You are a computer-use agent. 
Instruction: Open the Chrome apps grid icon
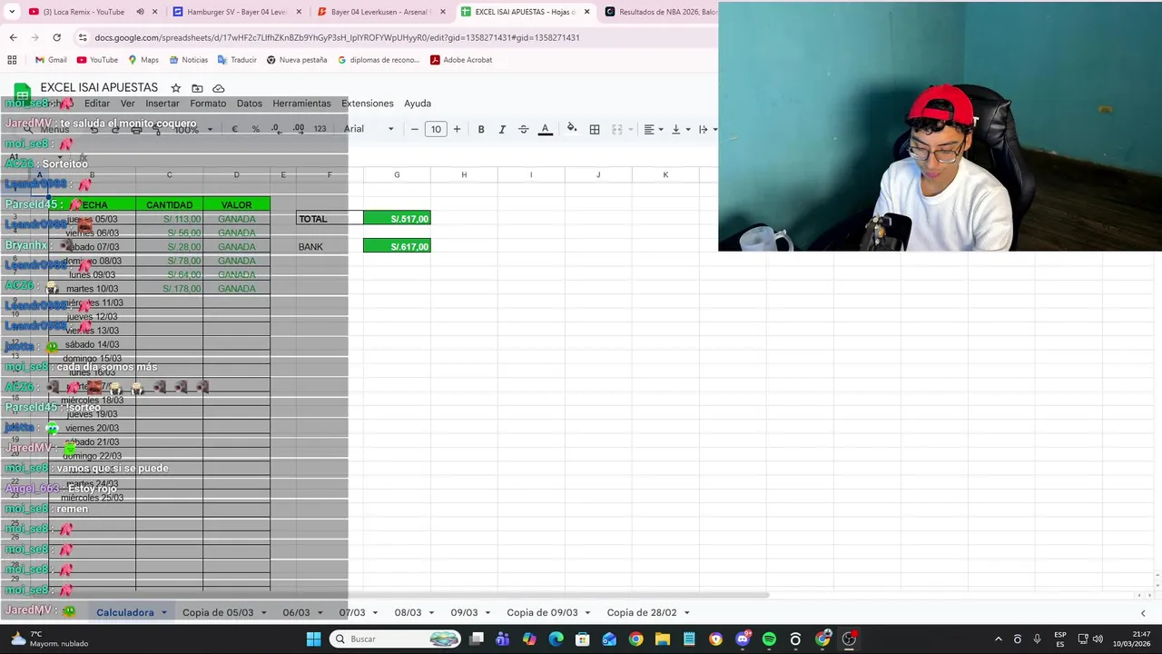coord(12,60)
